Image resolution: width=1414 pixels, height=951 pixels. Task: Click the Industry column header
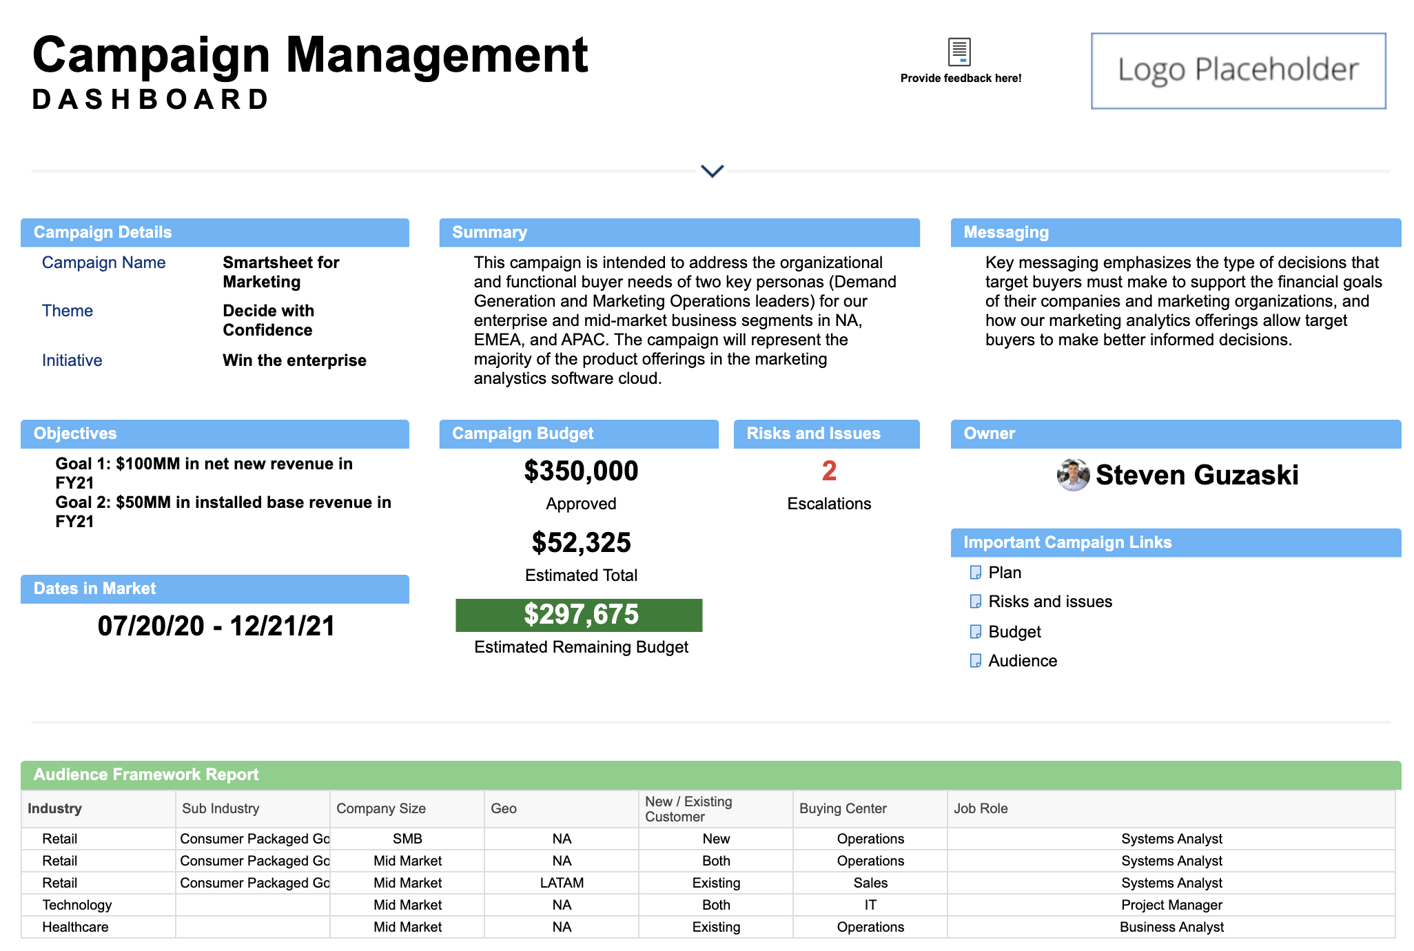click(x=54, y=808)
